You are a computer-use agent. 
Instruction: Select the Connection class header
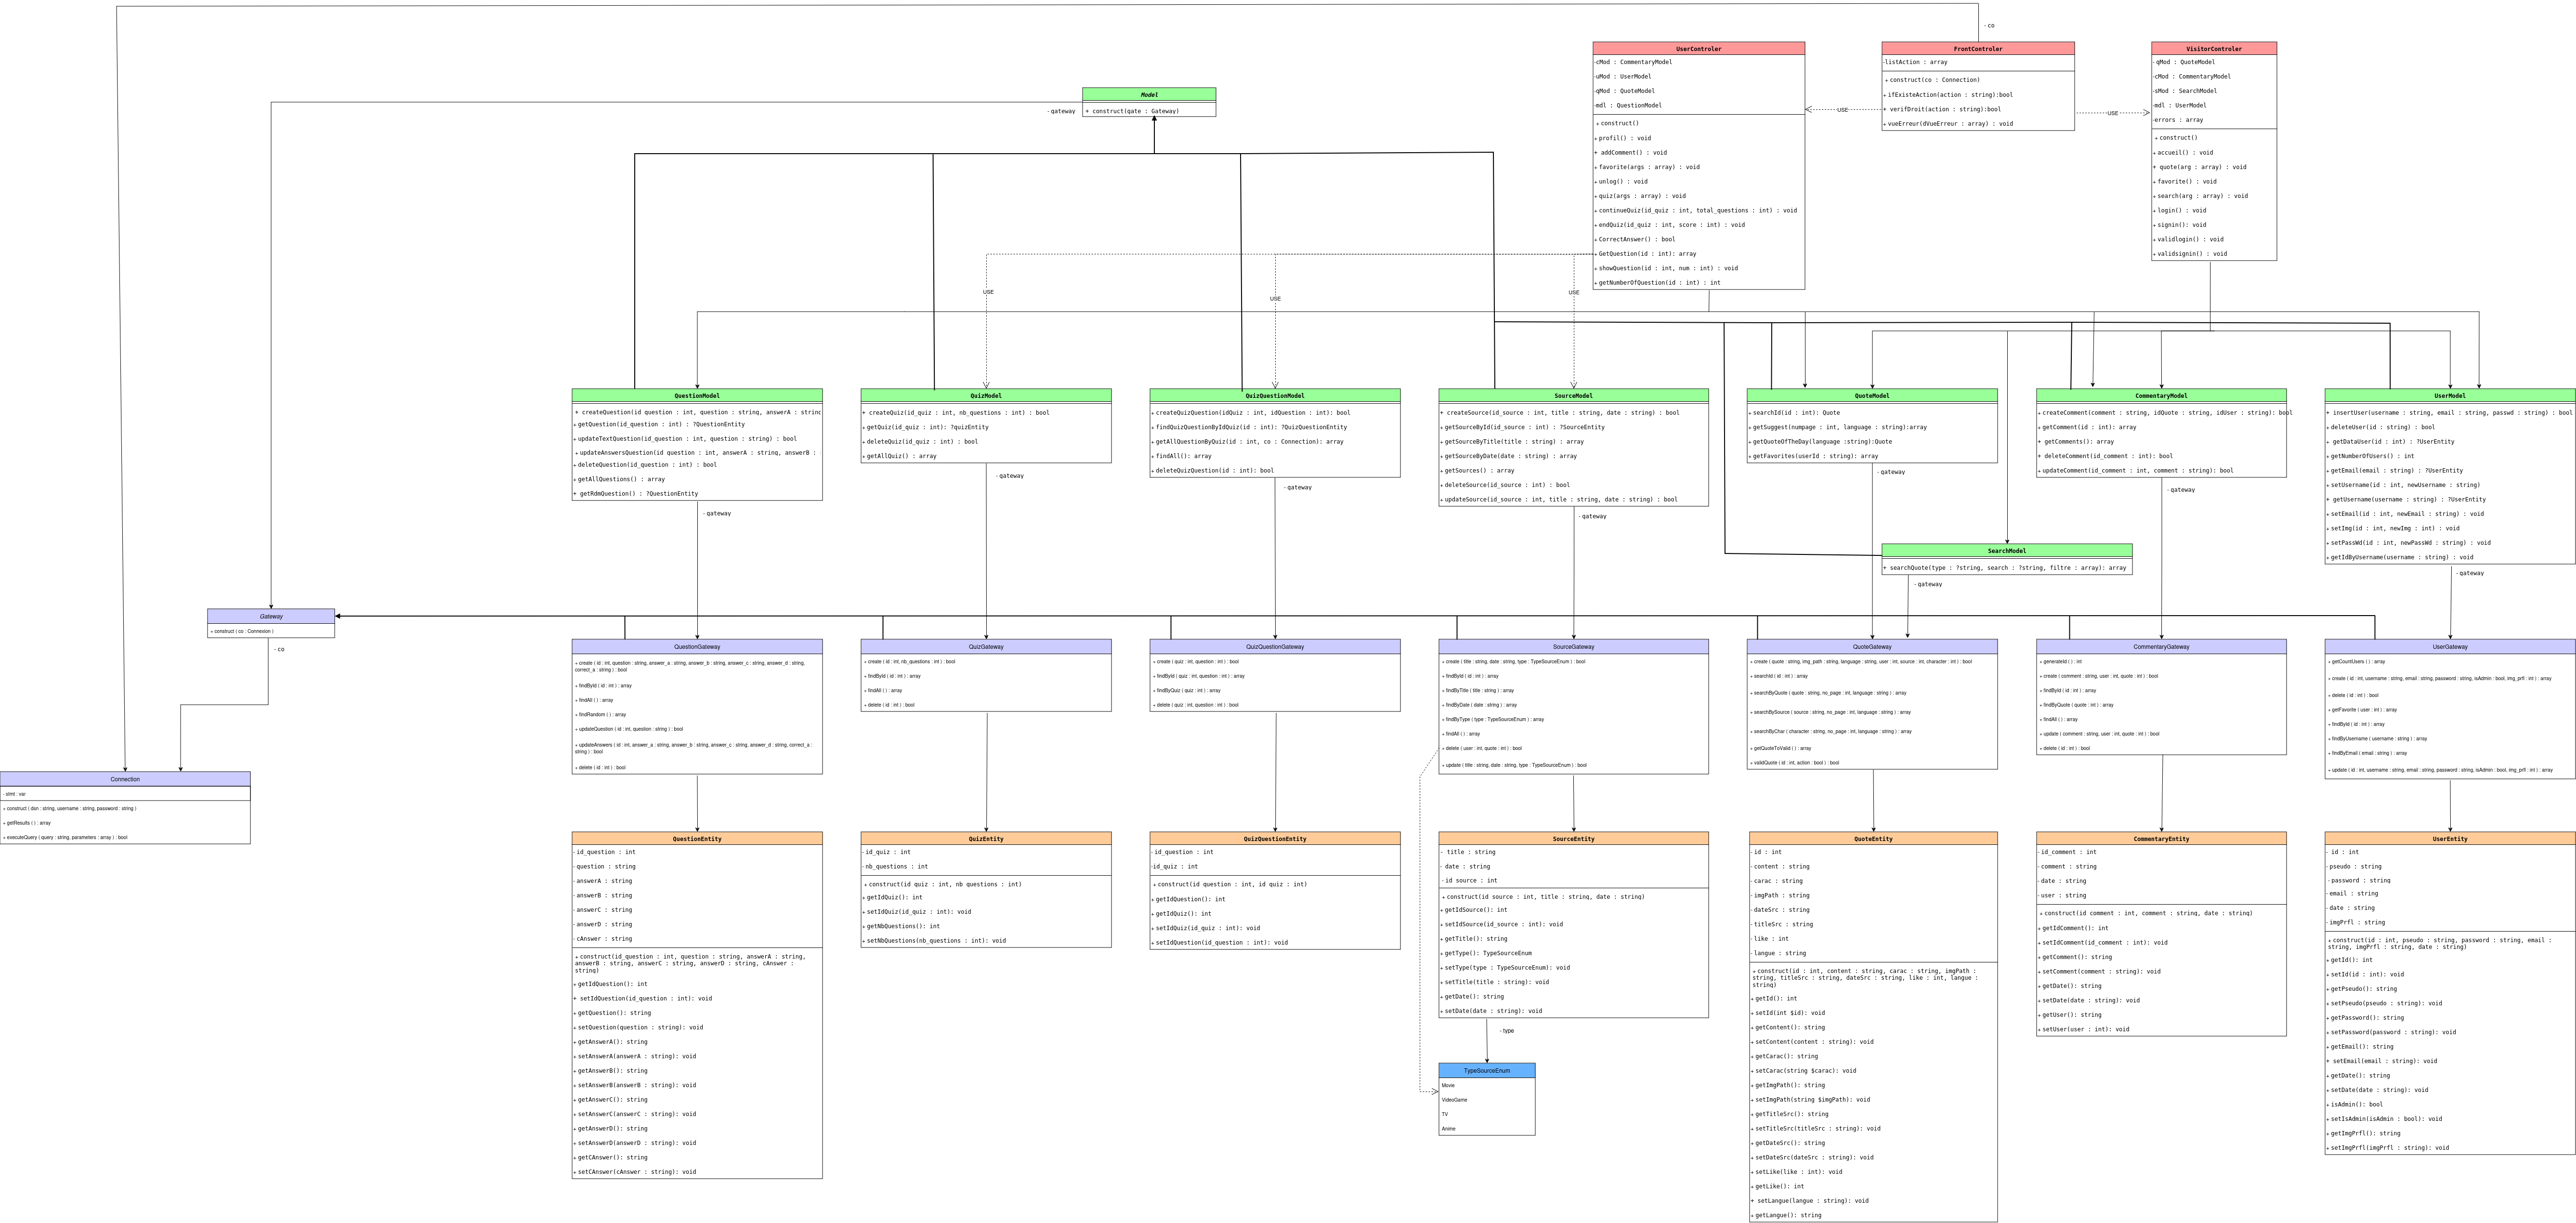[125, 779]
